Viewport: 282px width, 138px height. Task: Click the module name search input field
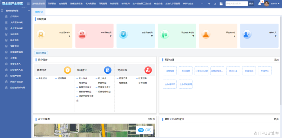click(x=236, y=3)
